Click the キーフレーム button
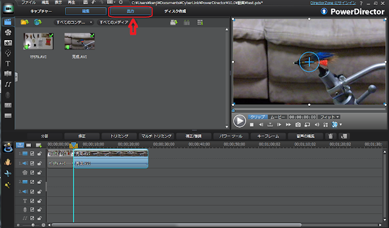 tap(268, 136)
